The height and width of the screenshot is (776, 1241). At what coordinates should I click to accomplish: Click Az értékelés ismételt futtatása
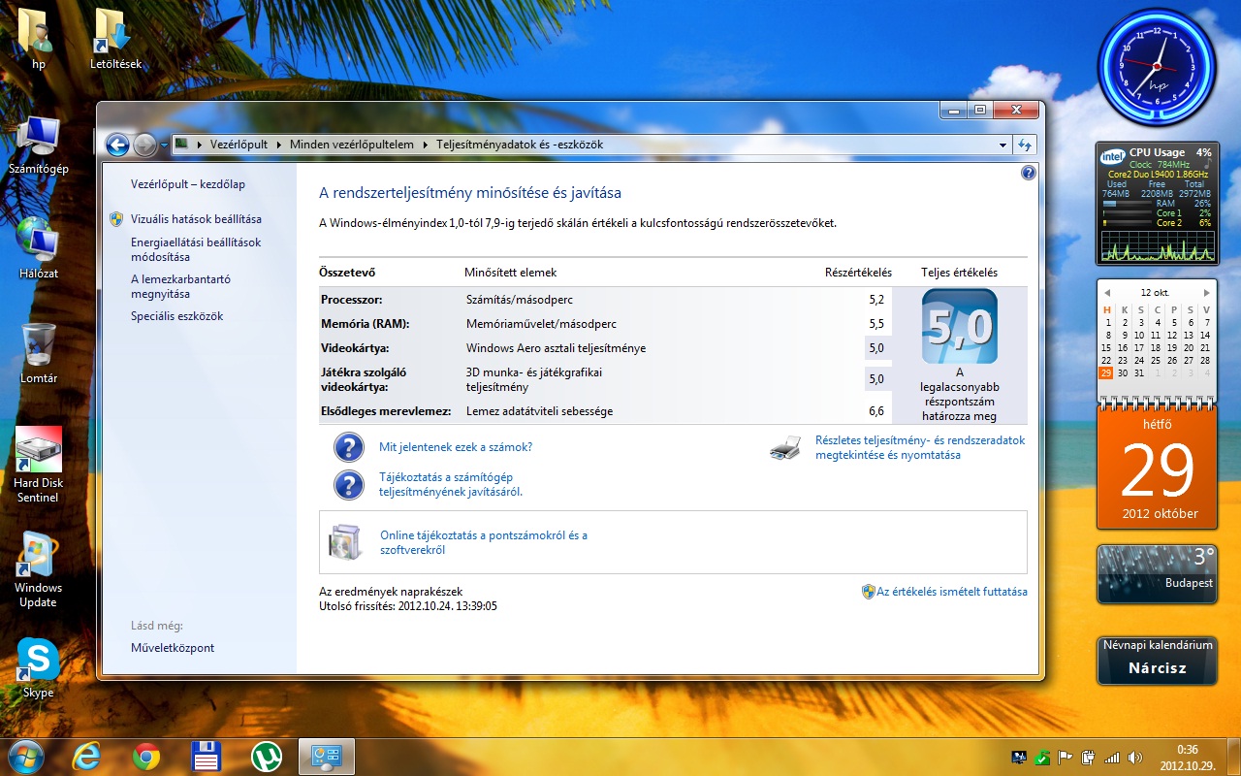click(952, 592)
